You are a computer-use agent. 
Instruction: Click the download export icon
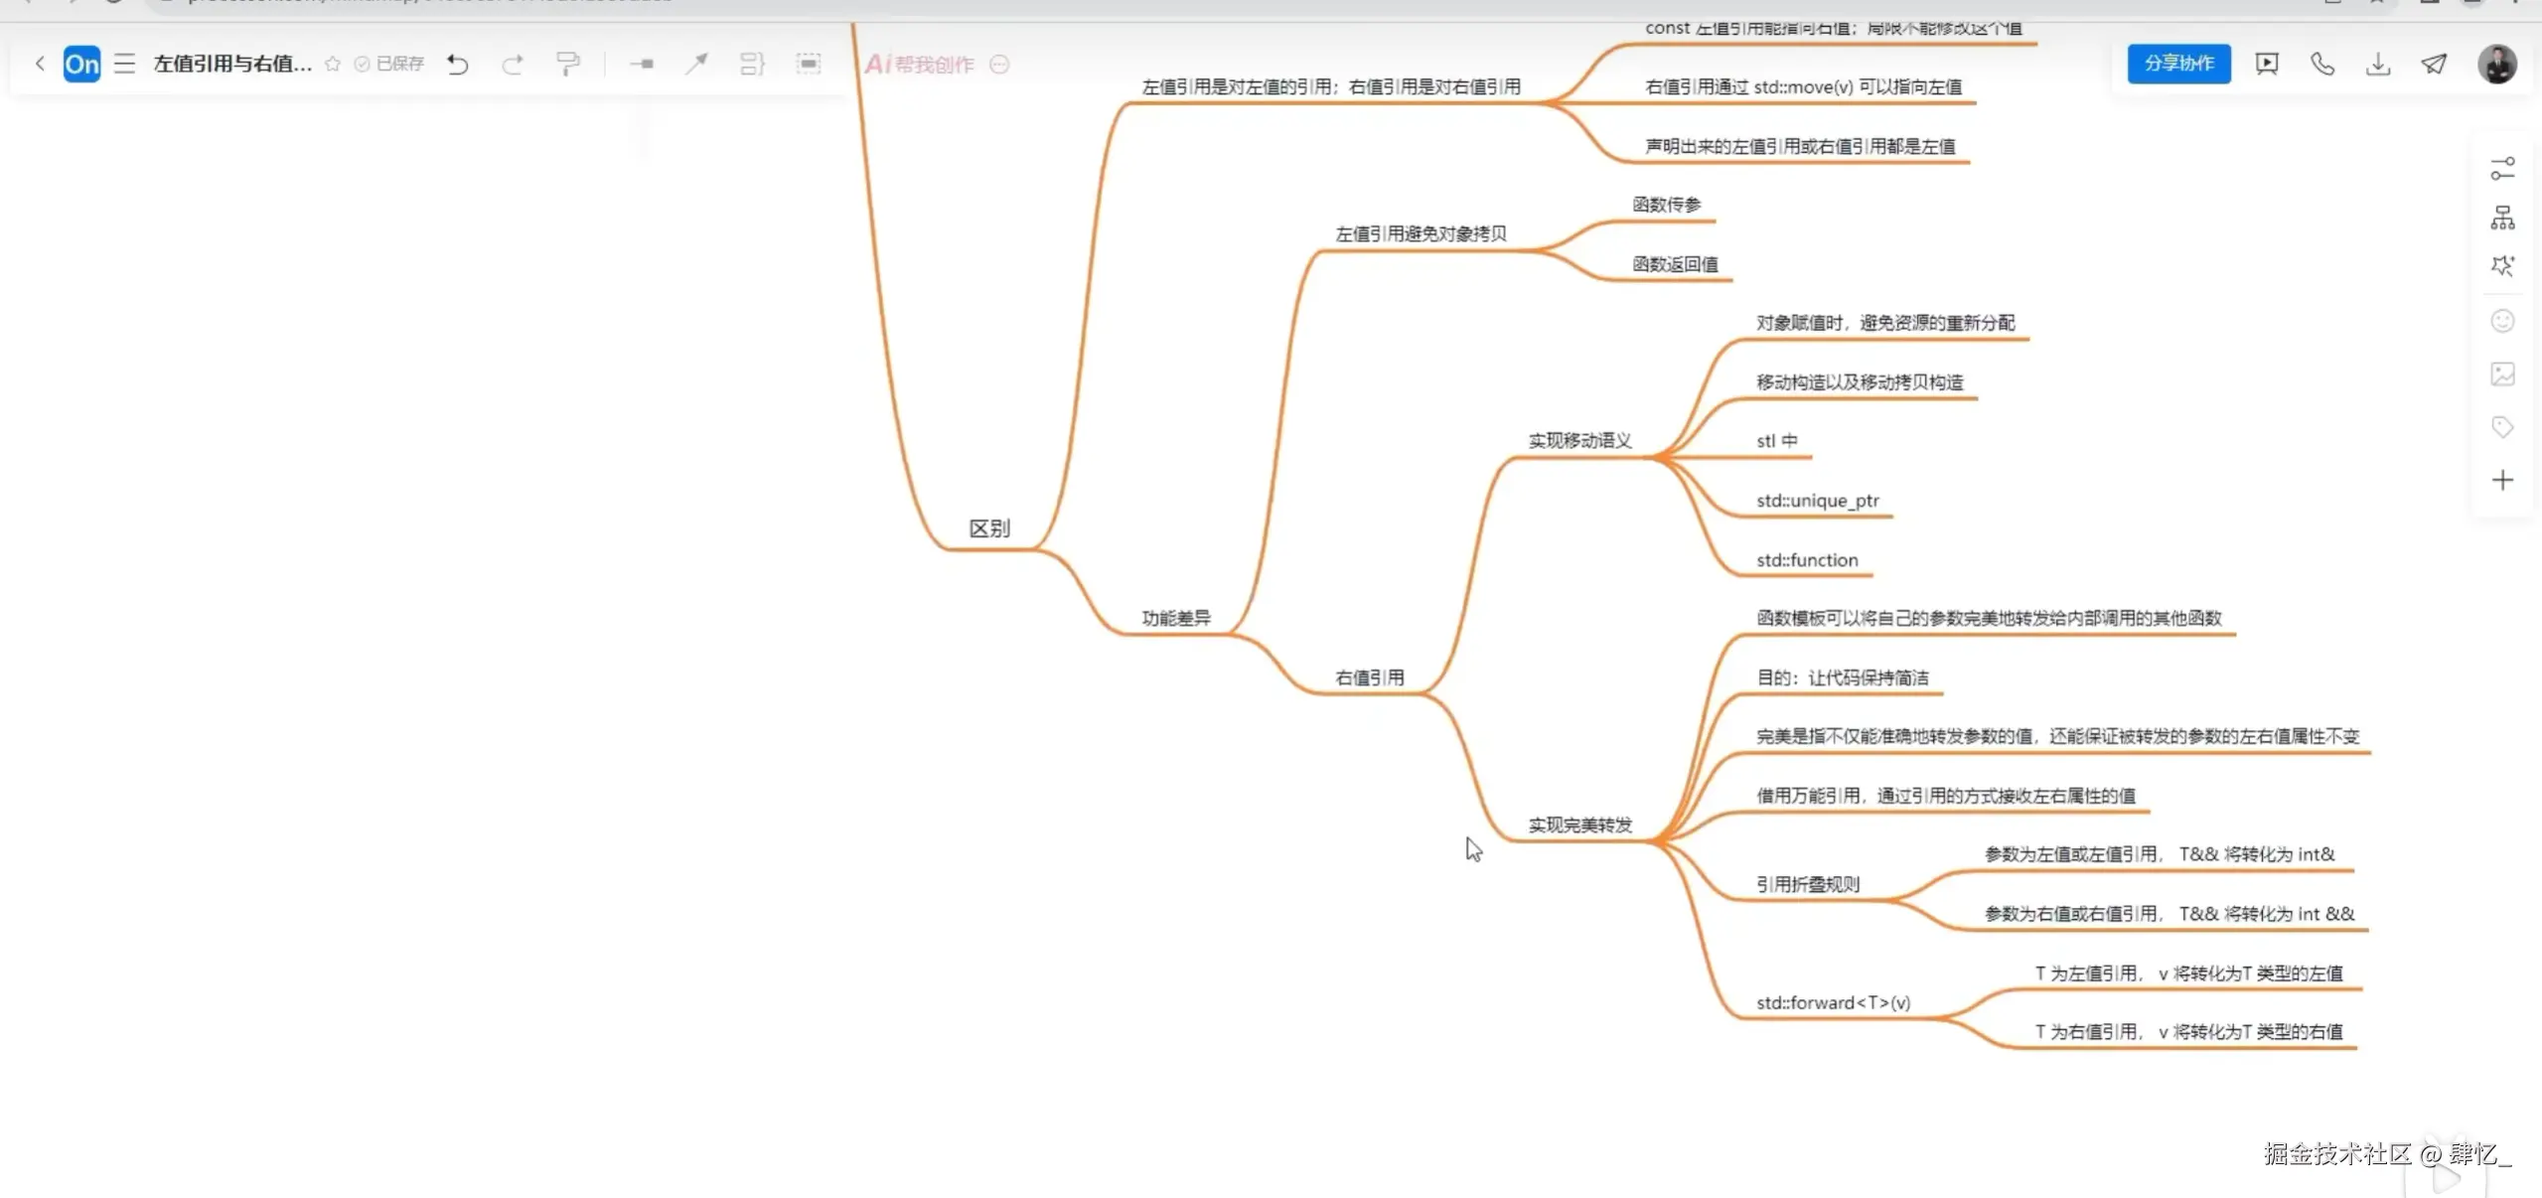(2378, 65)
